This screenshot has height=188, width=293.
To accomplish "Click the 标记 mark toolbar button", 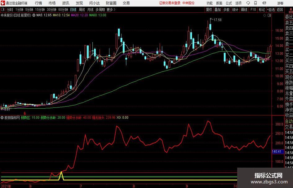I will point(262,10).
